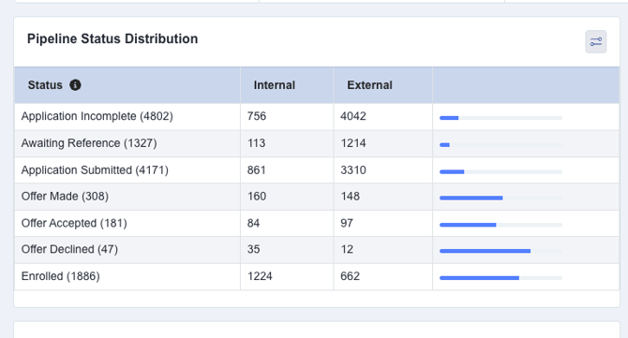628x338 pixels.
Task: Click the Offer Made progress bar
Action: (x=501, y=198)
